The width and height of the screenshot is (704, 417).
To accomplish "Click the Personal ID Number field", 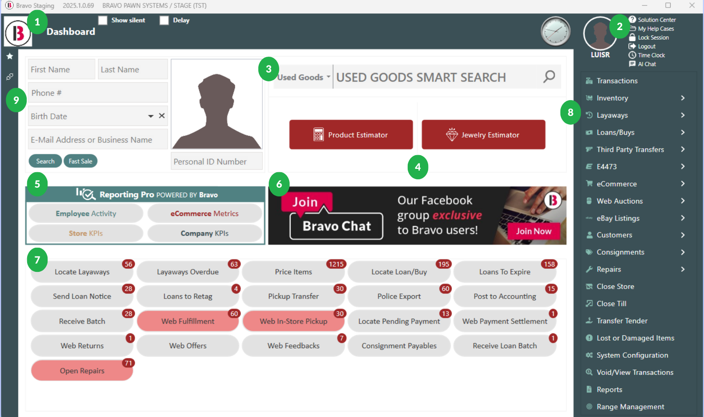I will [x=217, y=161].
